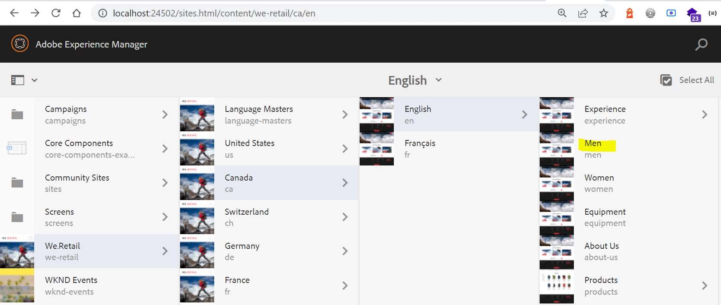Click the Community Sites folder icon
The image size is (721, 305).
(x=17, y=183)
